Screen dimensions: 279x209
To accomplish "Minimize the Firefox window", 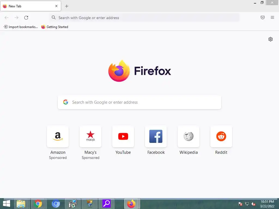I will 255,3.
